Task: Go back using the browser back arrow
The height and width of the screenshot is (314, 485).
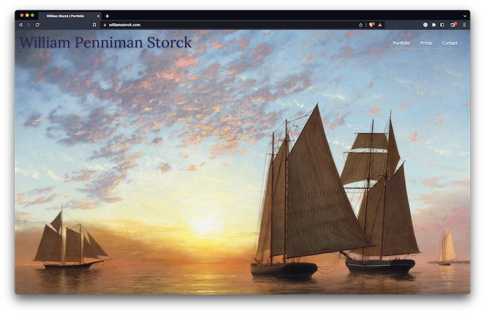Action: click(x=21, y=25)
